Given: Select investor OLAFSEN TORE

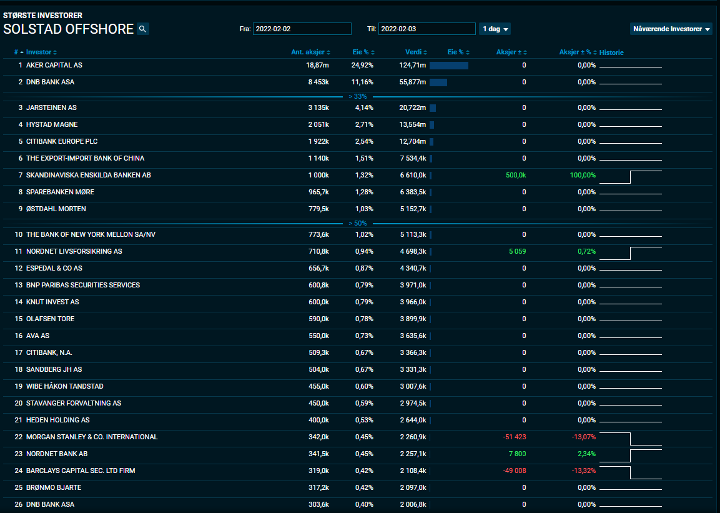Looking at the screenshot, I should click(51, 319).
